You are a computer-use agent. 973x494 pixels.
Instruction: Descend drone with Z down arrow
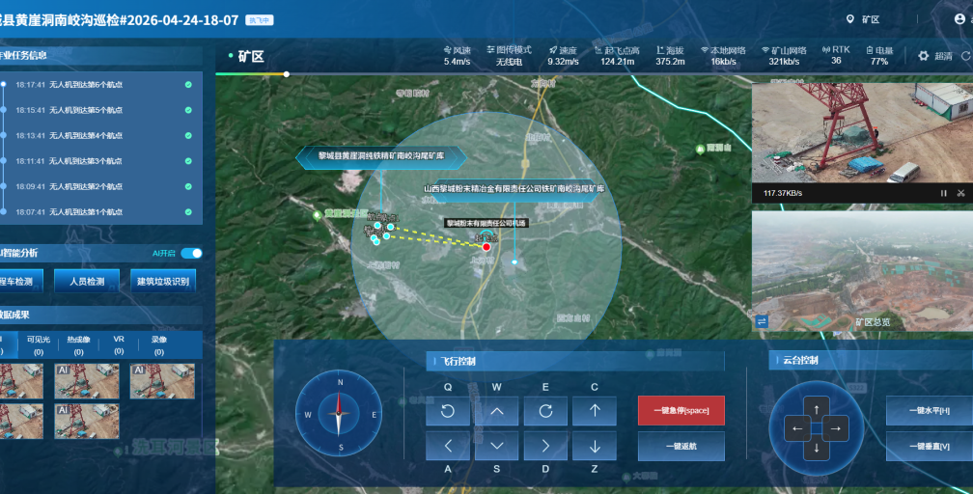click(595, 446)
